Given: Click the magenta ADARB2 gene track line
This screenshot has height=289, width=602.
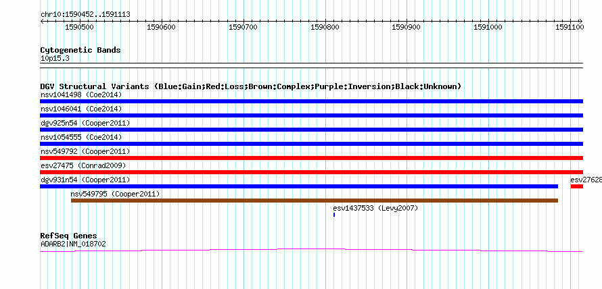Looking at the screenshot, I should coord(311,250).
